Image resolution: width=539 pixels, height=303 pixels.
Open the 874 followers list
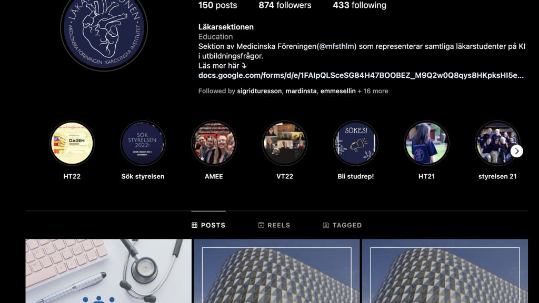tap(285, 5)
